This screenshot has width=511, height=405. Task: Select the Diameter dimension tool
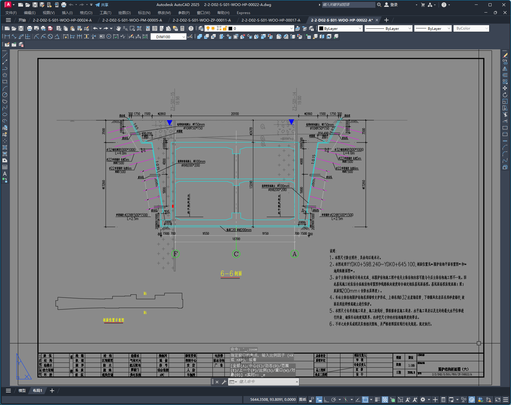pyautogui.click(x=50, y=36)
